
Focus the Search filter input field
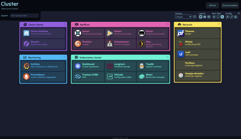(x=24, y=16)
